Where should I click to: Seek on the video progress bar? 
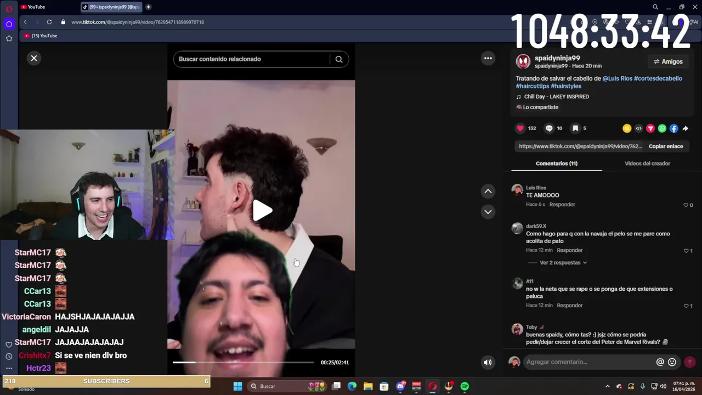[244, 362]
